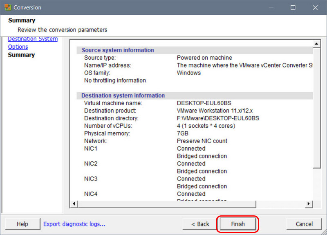Screen dimensions: 327x235
Task: Click the NIC3 row label
Action: pos(91,179)
